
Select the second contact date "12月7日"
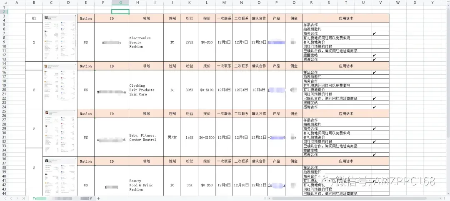pyautogui.click(x=241, y=42)
